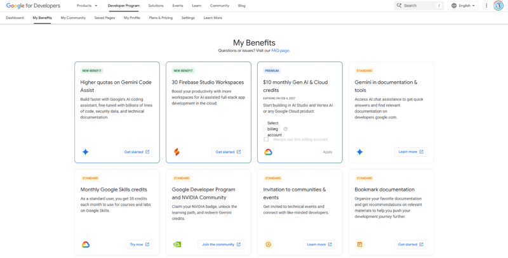Click the EXPIRING ON FEB 4, 2027 text

tap(279, 98)
